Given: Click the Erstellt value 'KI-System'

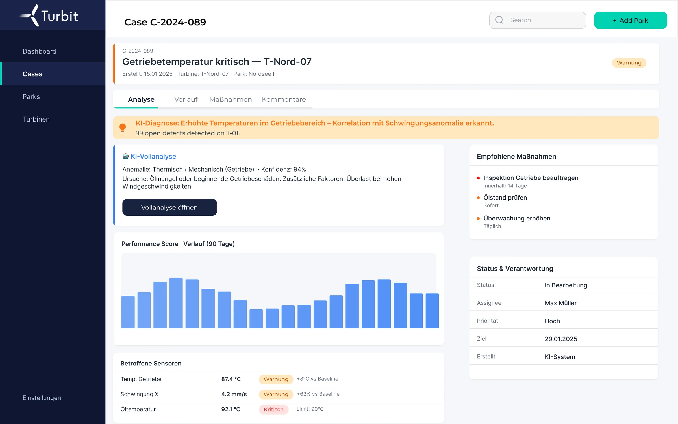Looking at the screenshot, I should pyautogui.click(x=560, y=357).
